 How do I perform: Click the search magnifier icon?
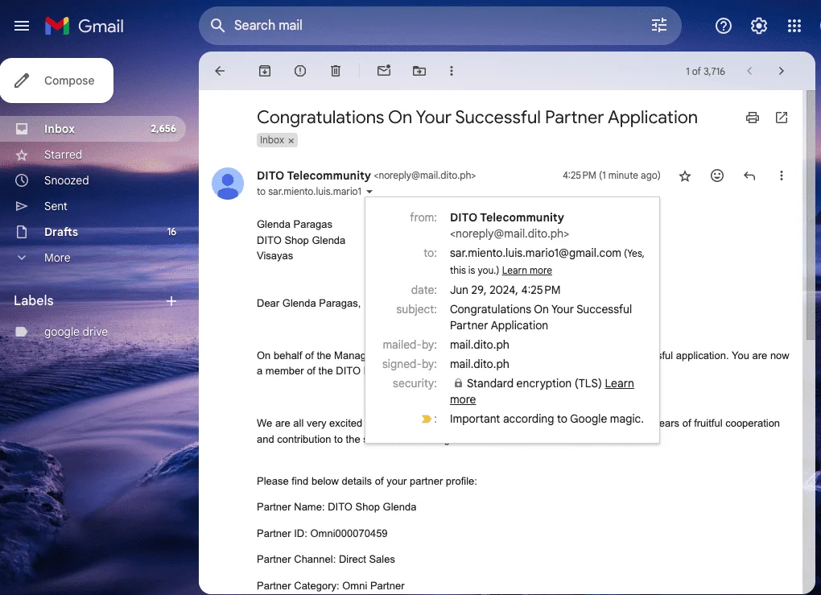[x=217, y=25]
